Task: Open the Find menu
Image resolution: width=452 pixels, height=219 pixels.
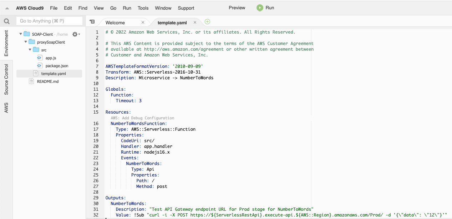Action: click(x=83, y=8)
